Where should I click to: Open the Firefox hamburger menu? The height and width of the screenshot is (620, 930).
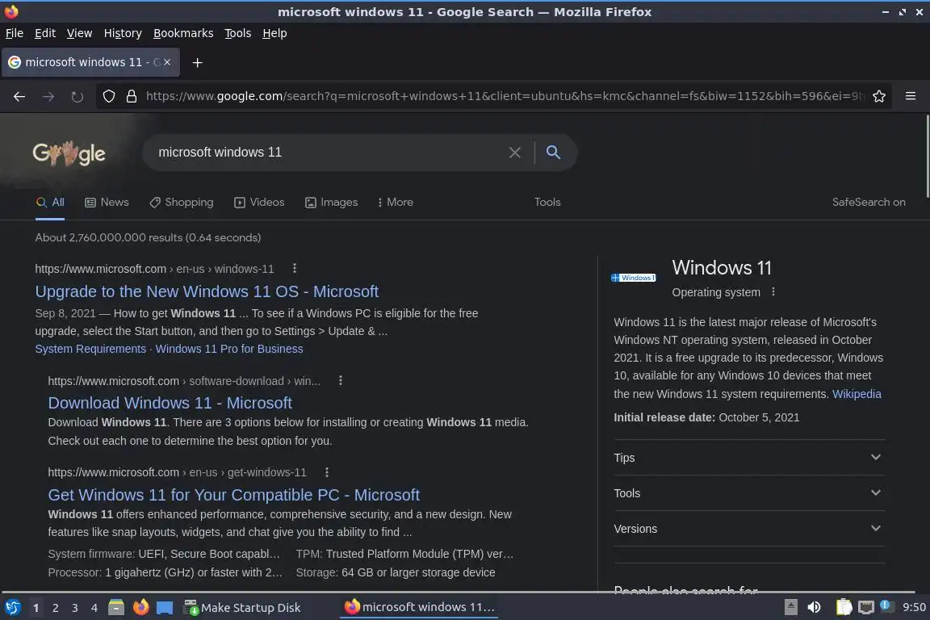(x=911, y=96)
